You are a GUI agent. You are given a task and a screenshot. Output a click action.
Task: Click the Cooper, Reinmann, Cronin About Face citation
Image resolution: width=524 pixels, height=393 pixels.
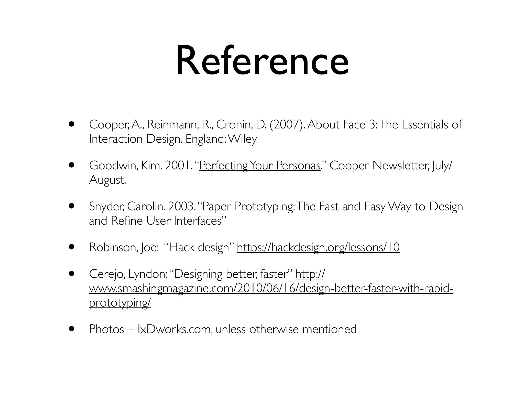(276, 132)
